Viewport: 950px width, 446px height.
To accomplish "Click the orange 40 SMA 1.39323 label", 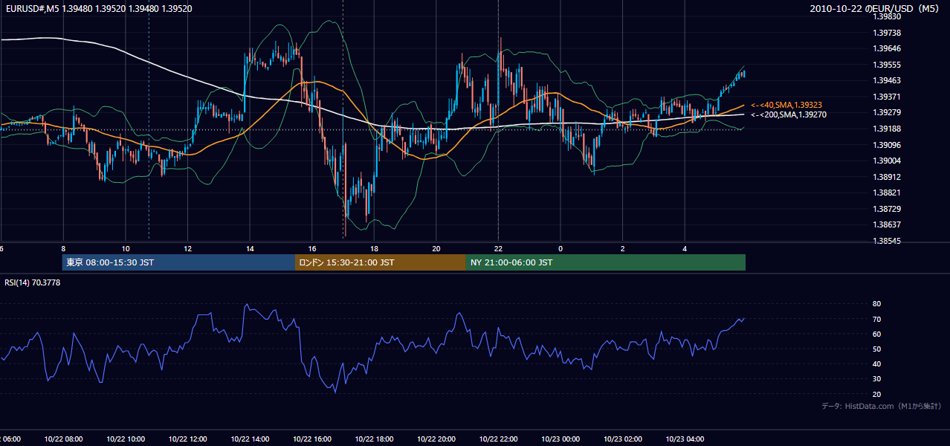I will (788, 106).
